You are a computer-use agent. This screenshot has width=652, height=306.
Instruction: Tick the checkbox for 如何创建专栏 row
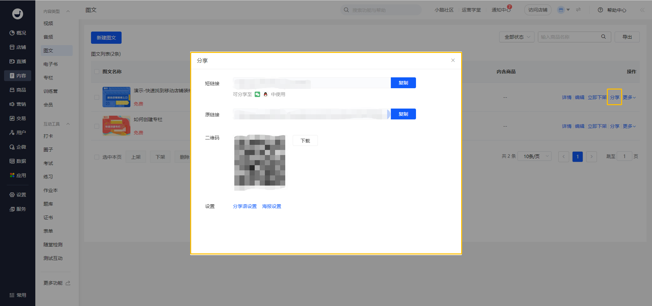(x=97, y=126)
